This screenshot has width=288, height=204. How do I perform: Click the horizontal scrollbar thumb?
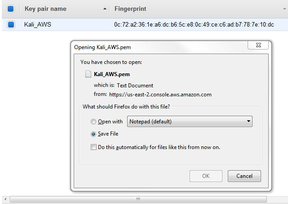pos(138,199)
